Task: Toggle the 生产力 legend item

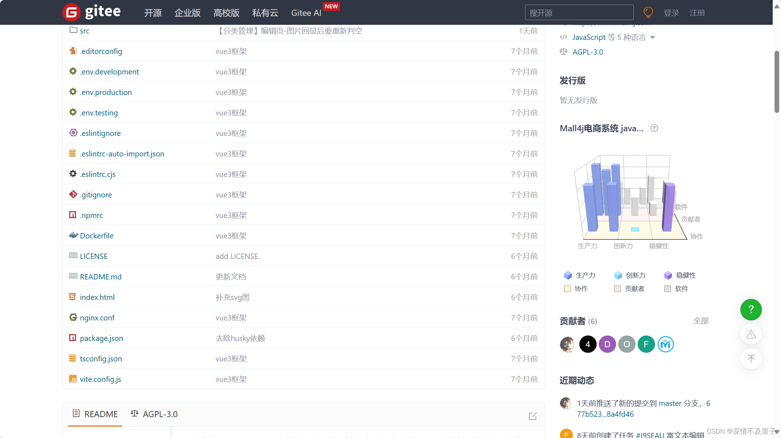Action: click(580, 275)
